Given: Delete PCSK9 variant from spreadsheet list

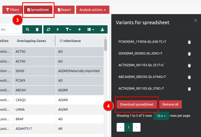Looking at the screenshot, I should (189, 42).
